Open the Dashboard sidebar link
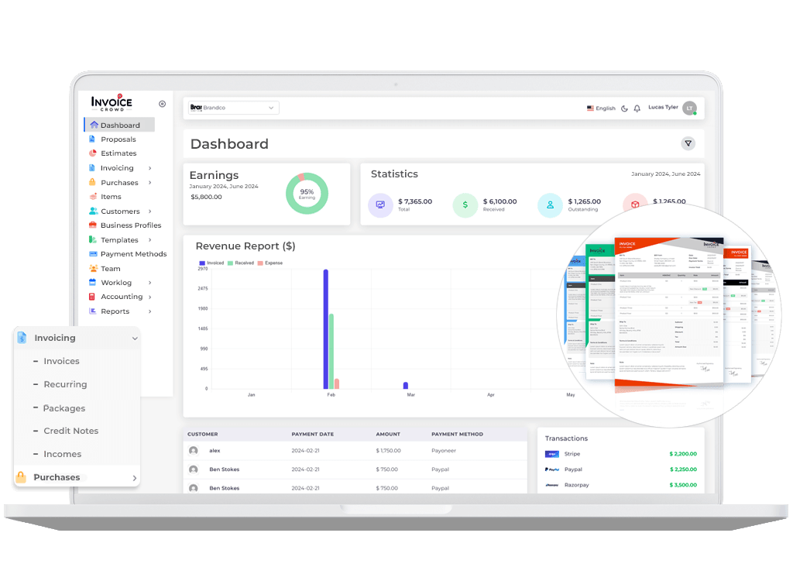 [119, 125]
